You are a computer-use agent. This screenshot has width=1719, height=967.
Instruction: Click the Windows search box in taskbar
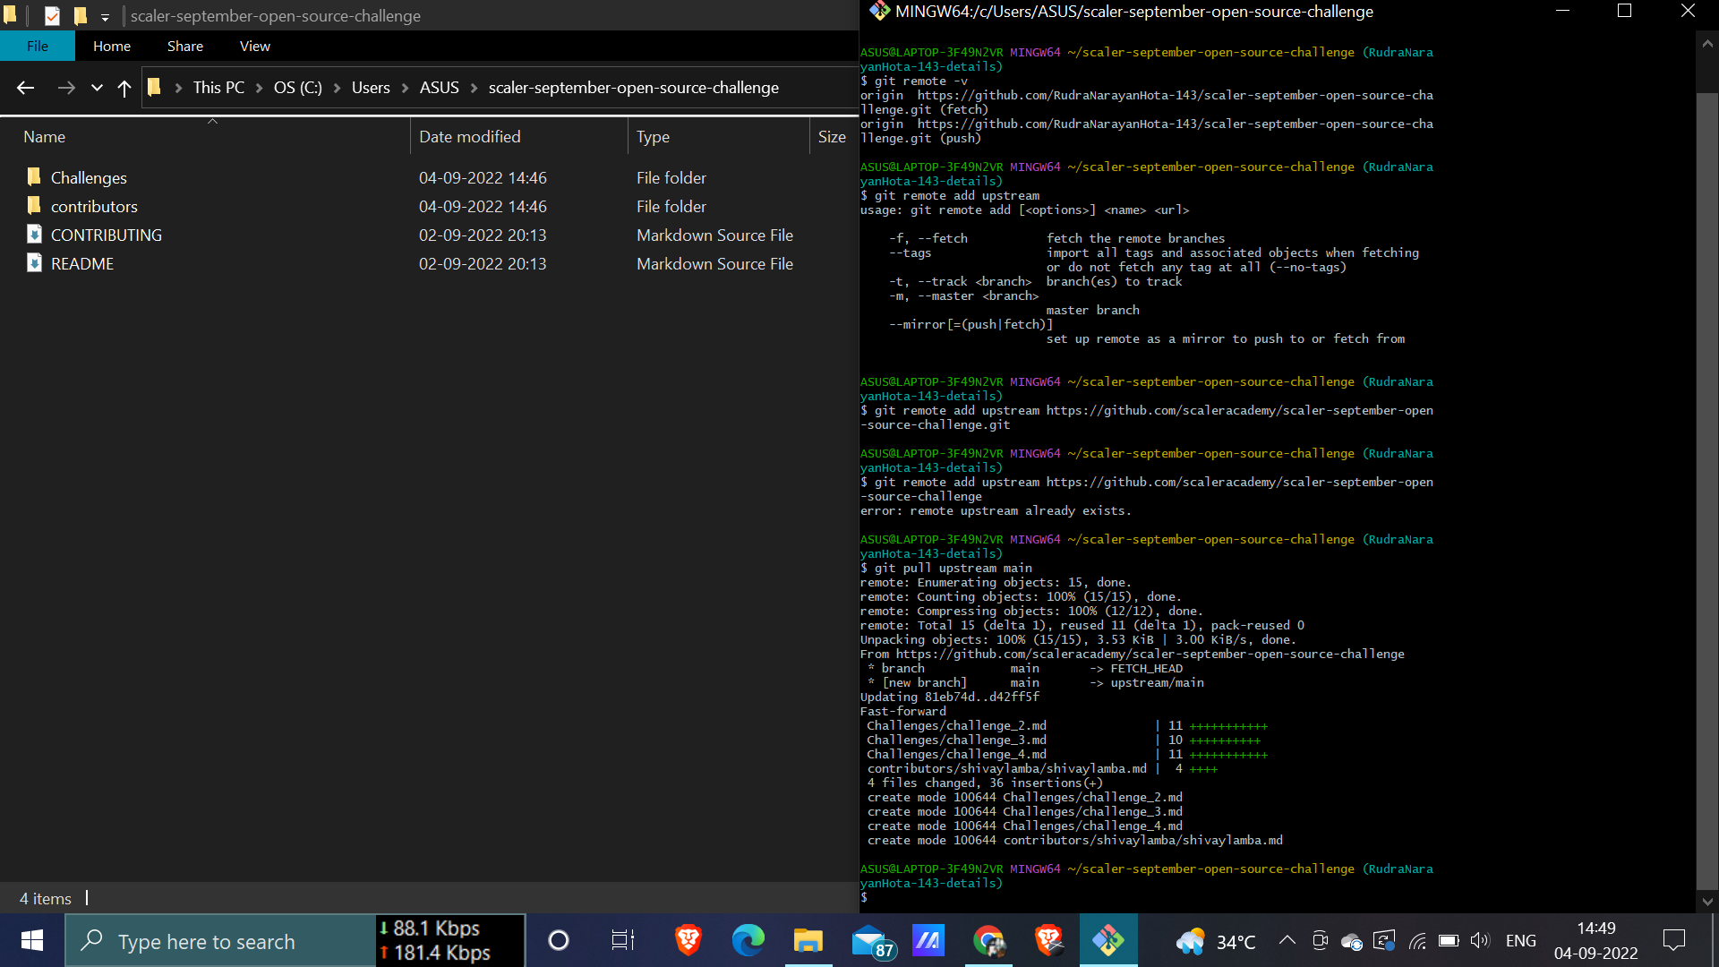219,941
